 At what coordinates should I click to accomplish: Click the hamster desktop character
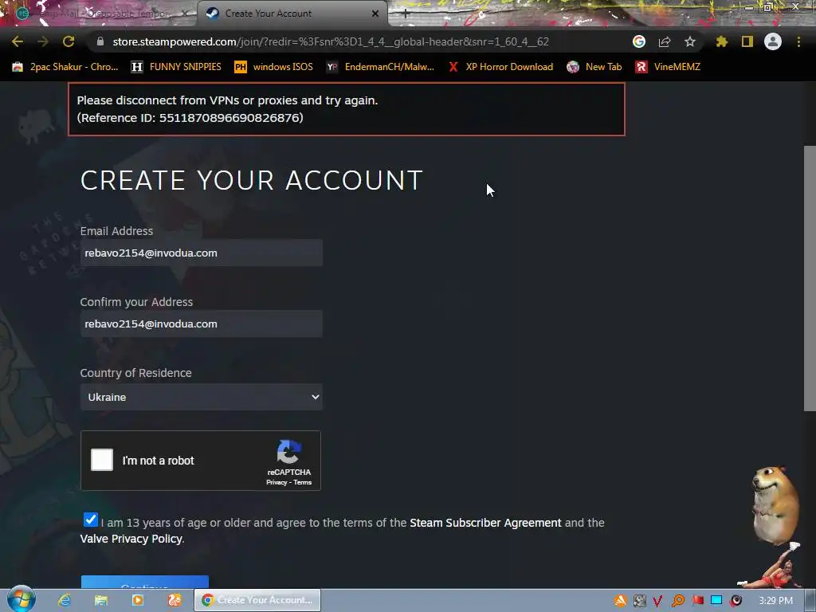776,504
